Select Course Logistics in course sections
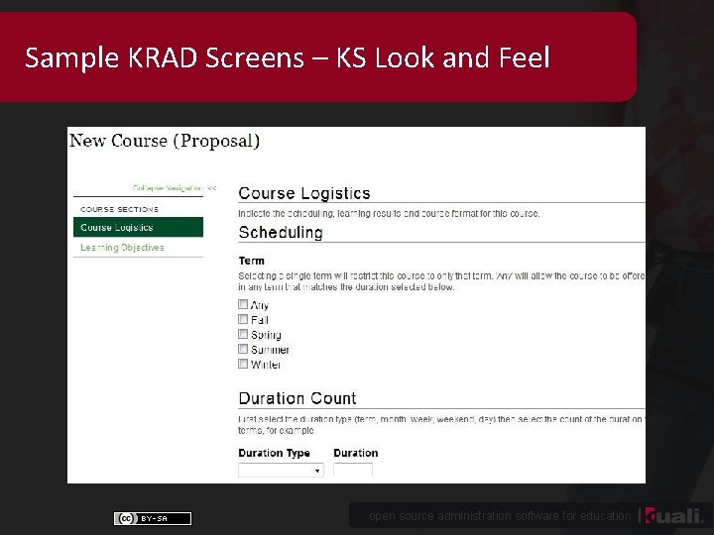714x535 pixels. coord(139,227)
